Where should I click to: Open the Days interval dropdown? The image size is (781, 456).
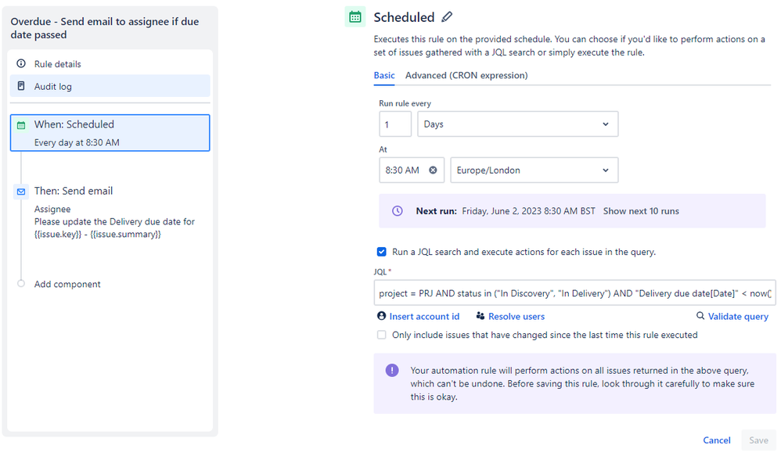[517, 124]
